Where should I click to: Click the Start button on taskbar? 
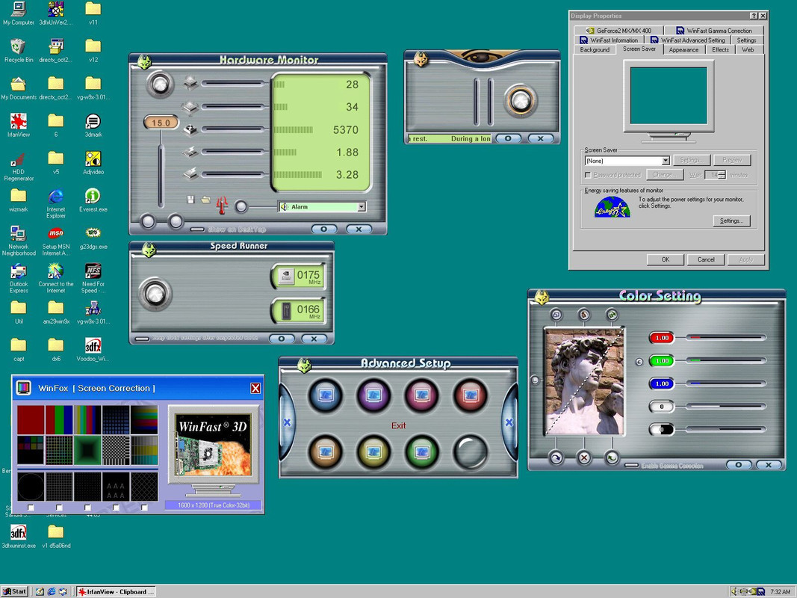point(15,591)
